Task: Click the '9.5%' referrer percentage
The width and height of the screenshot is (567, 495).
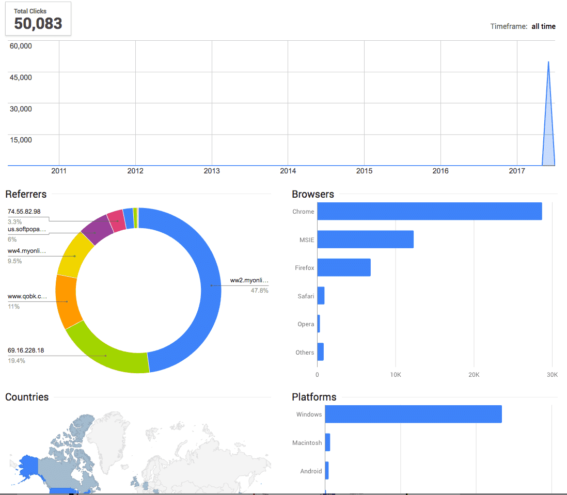Action: (15, 261)
